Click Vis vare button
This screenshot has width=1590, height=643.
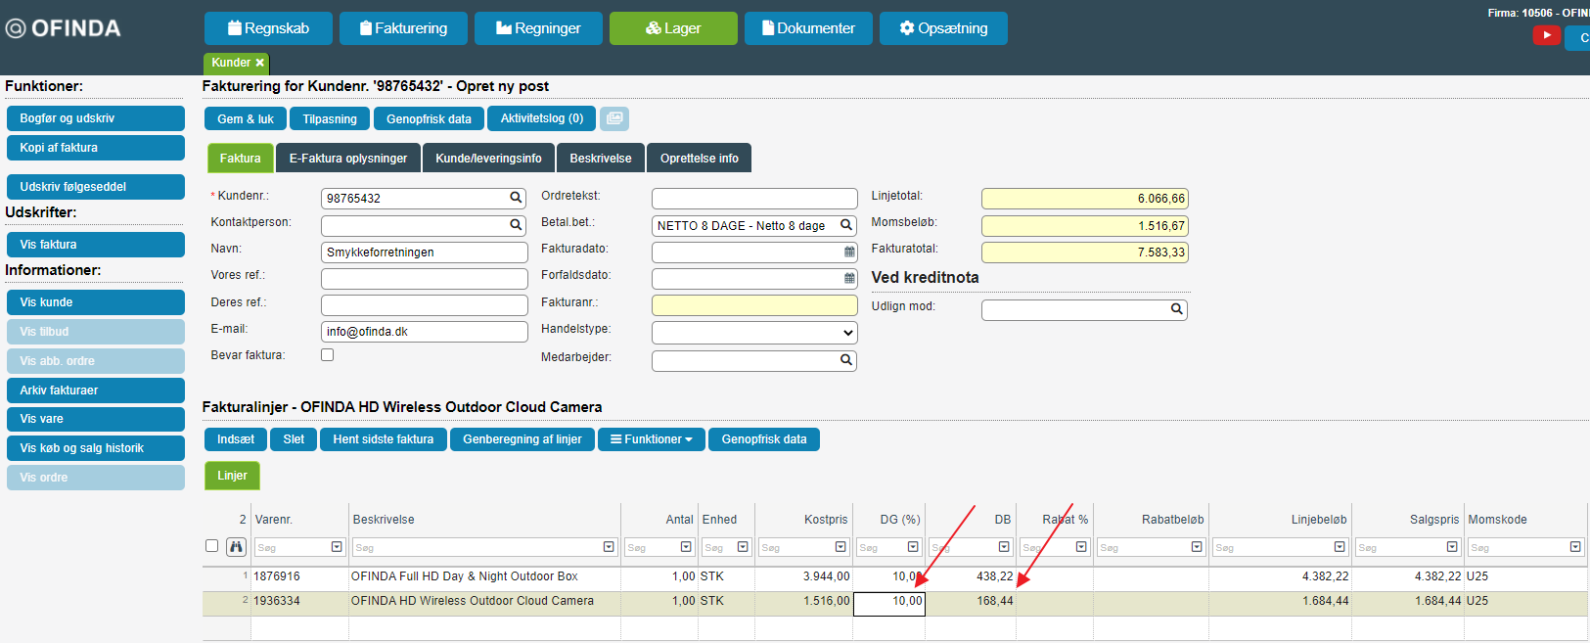pyautogui.click(x=96, y=419)
